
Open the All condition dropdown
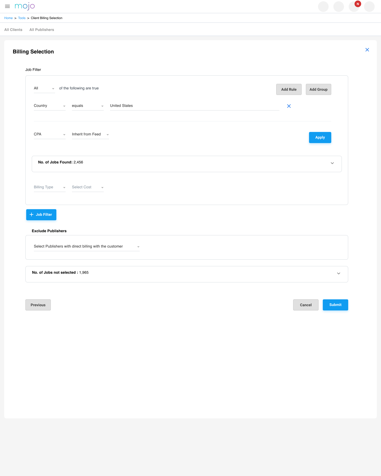pos(44,88)
